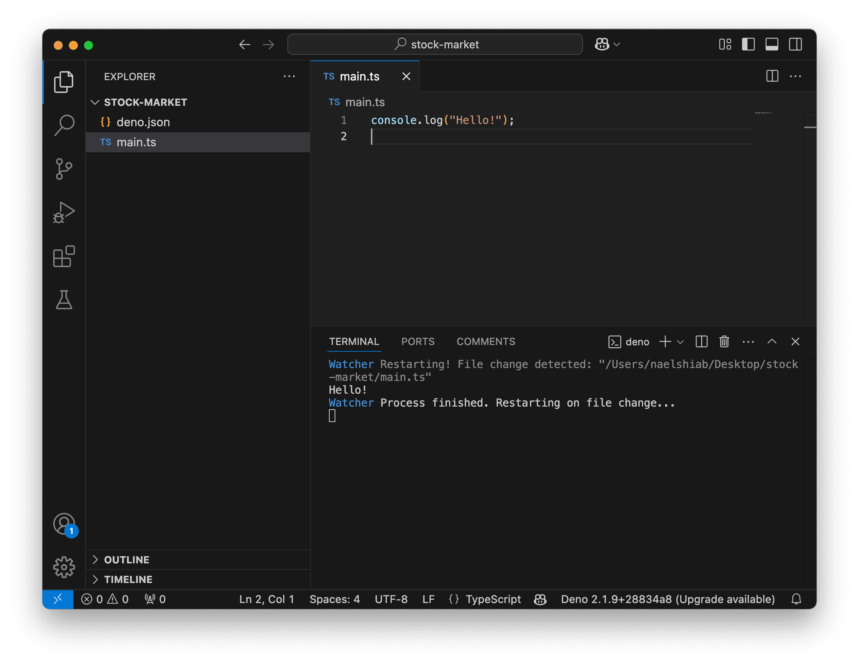Toggle the secondary side bar
The height and width of the screenshot is (665, 859).
(x=795, y=45)
